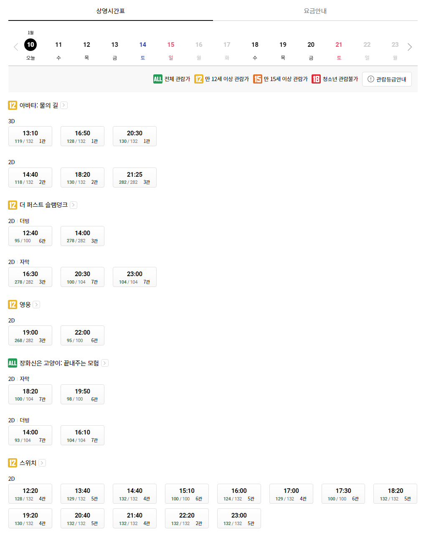
Task: Pick 스위치 23:00 in 5관
Action: (x=239, y=518)
